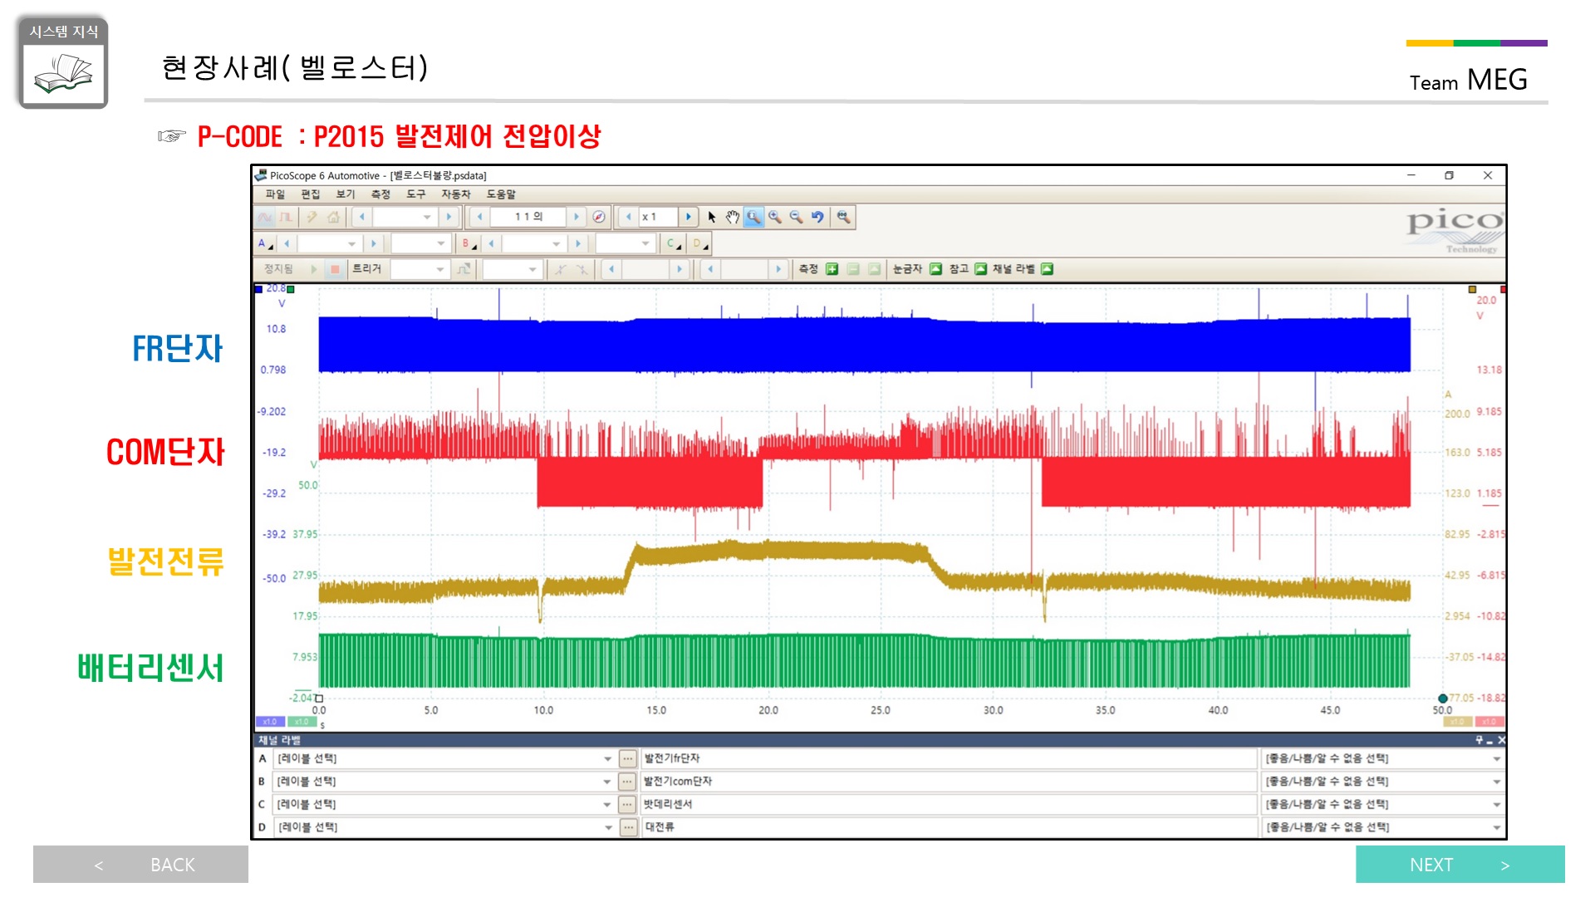The width and height of the screenshot is (1595, 897).
Task: Go to previous buffer arrow beside 11
Action: [479, 217]
